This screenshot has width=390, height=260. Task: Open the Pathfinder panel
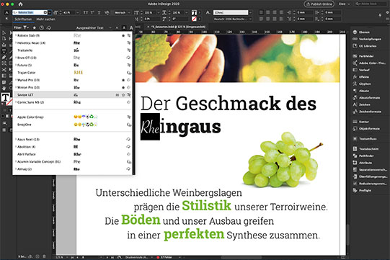363,156
